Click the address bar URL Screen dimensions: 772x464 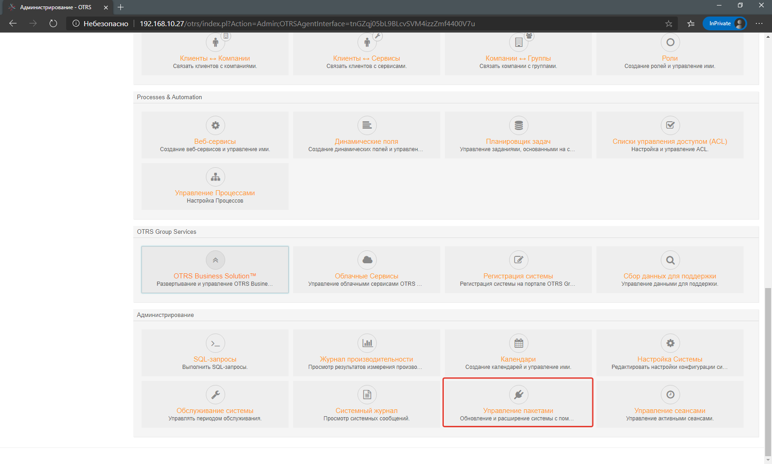(x=307, y=23)
